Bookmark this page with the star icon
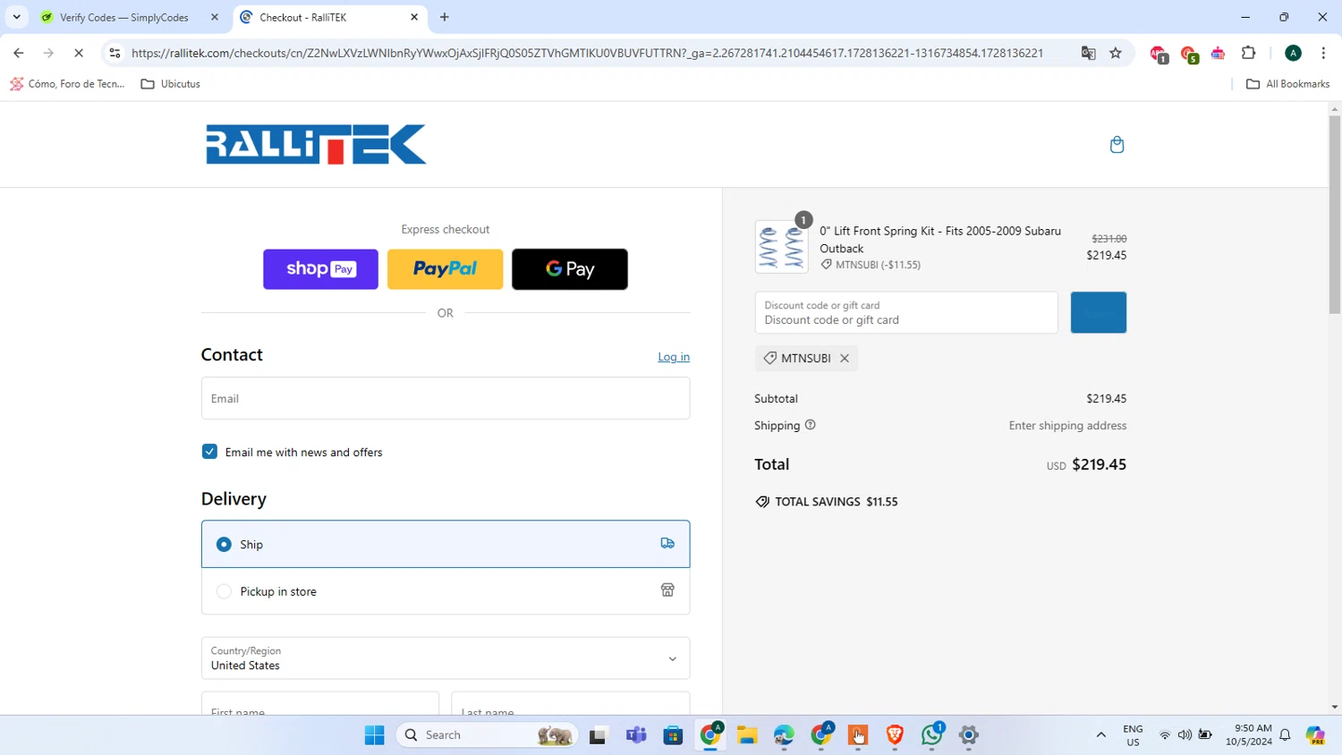The width and height of the screenshot is (1342, 755). click(x=1116, y=53)
